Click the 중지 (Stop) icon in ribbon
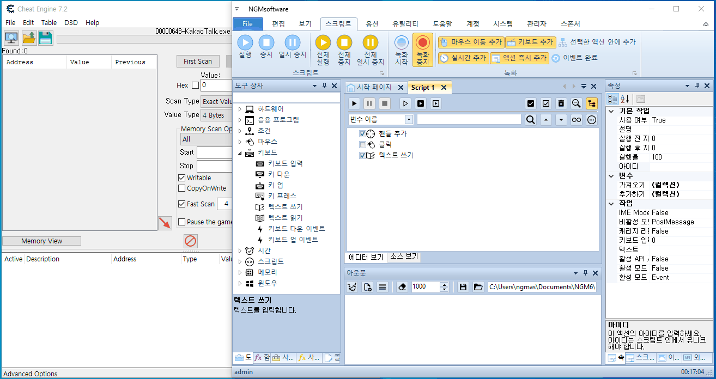716x379 pixels. click(266, 42)
